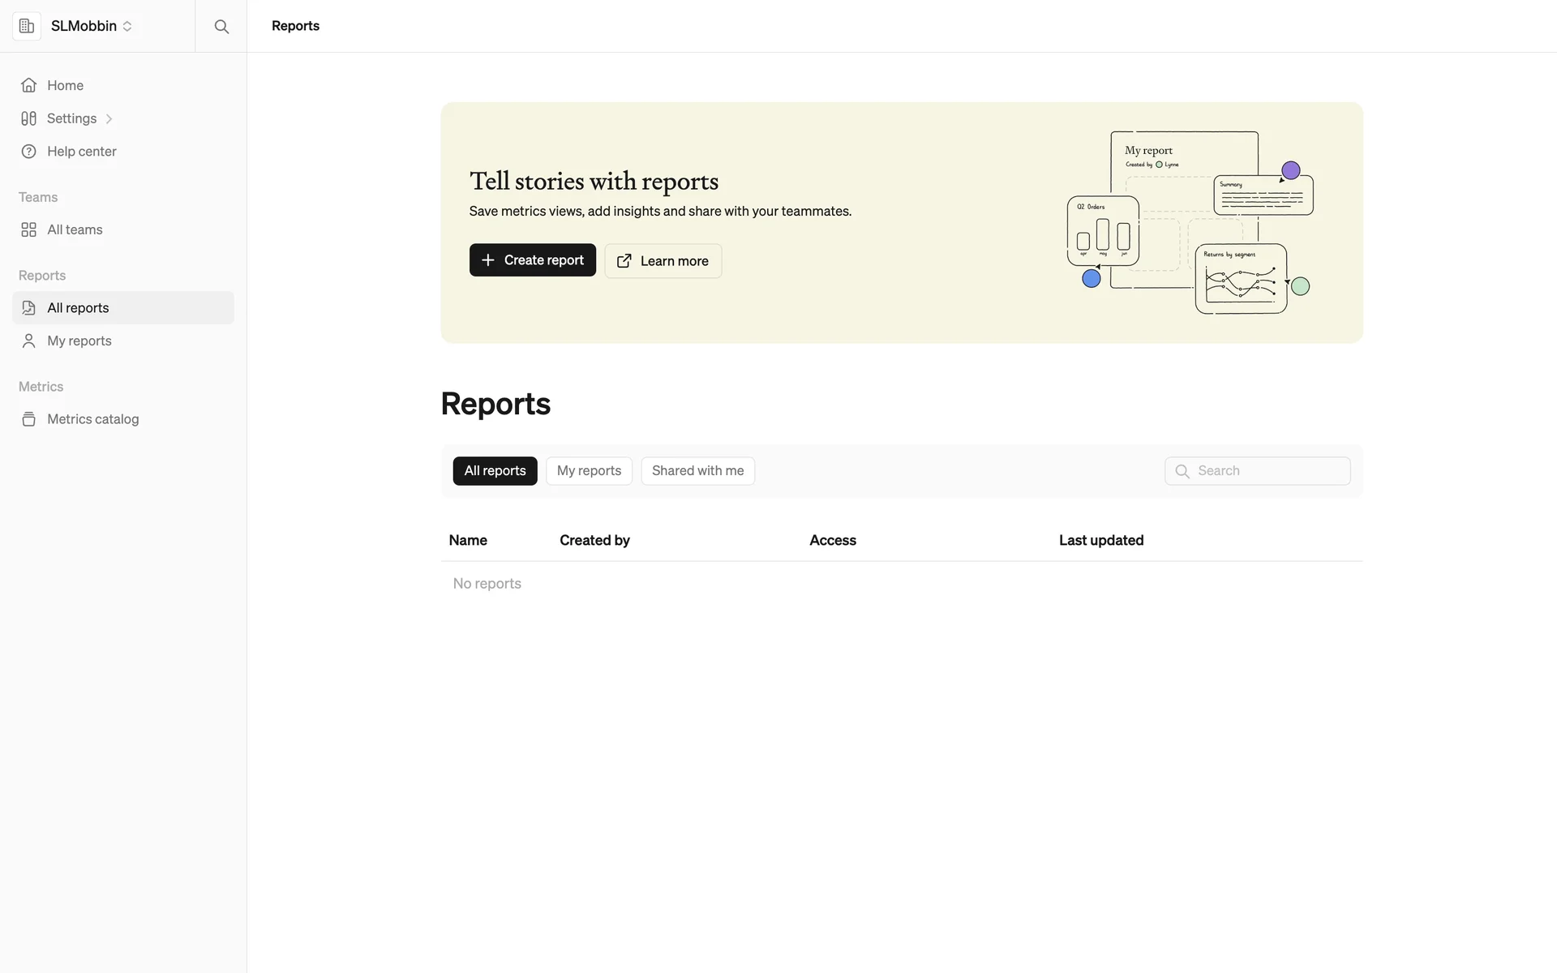Screen dimensions: 1557x973
Task: Click the SLMobbin workspace building icon
Action: (27, 26)
